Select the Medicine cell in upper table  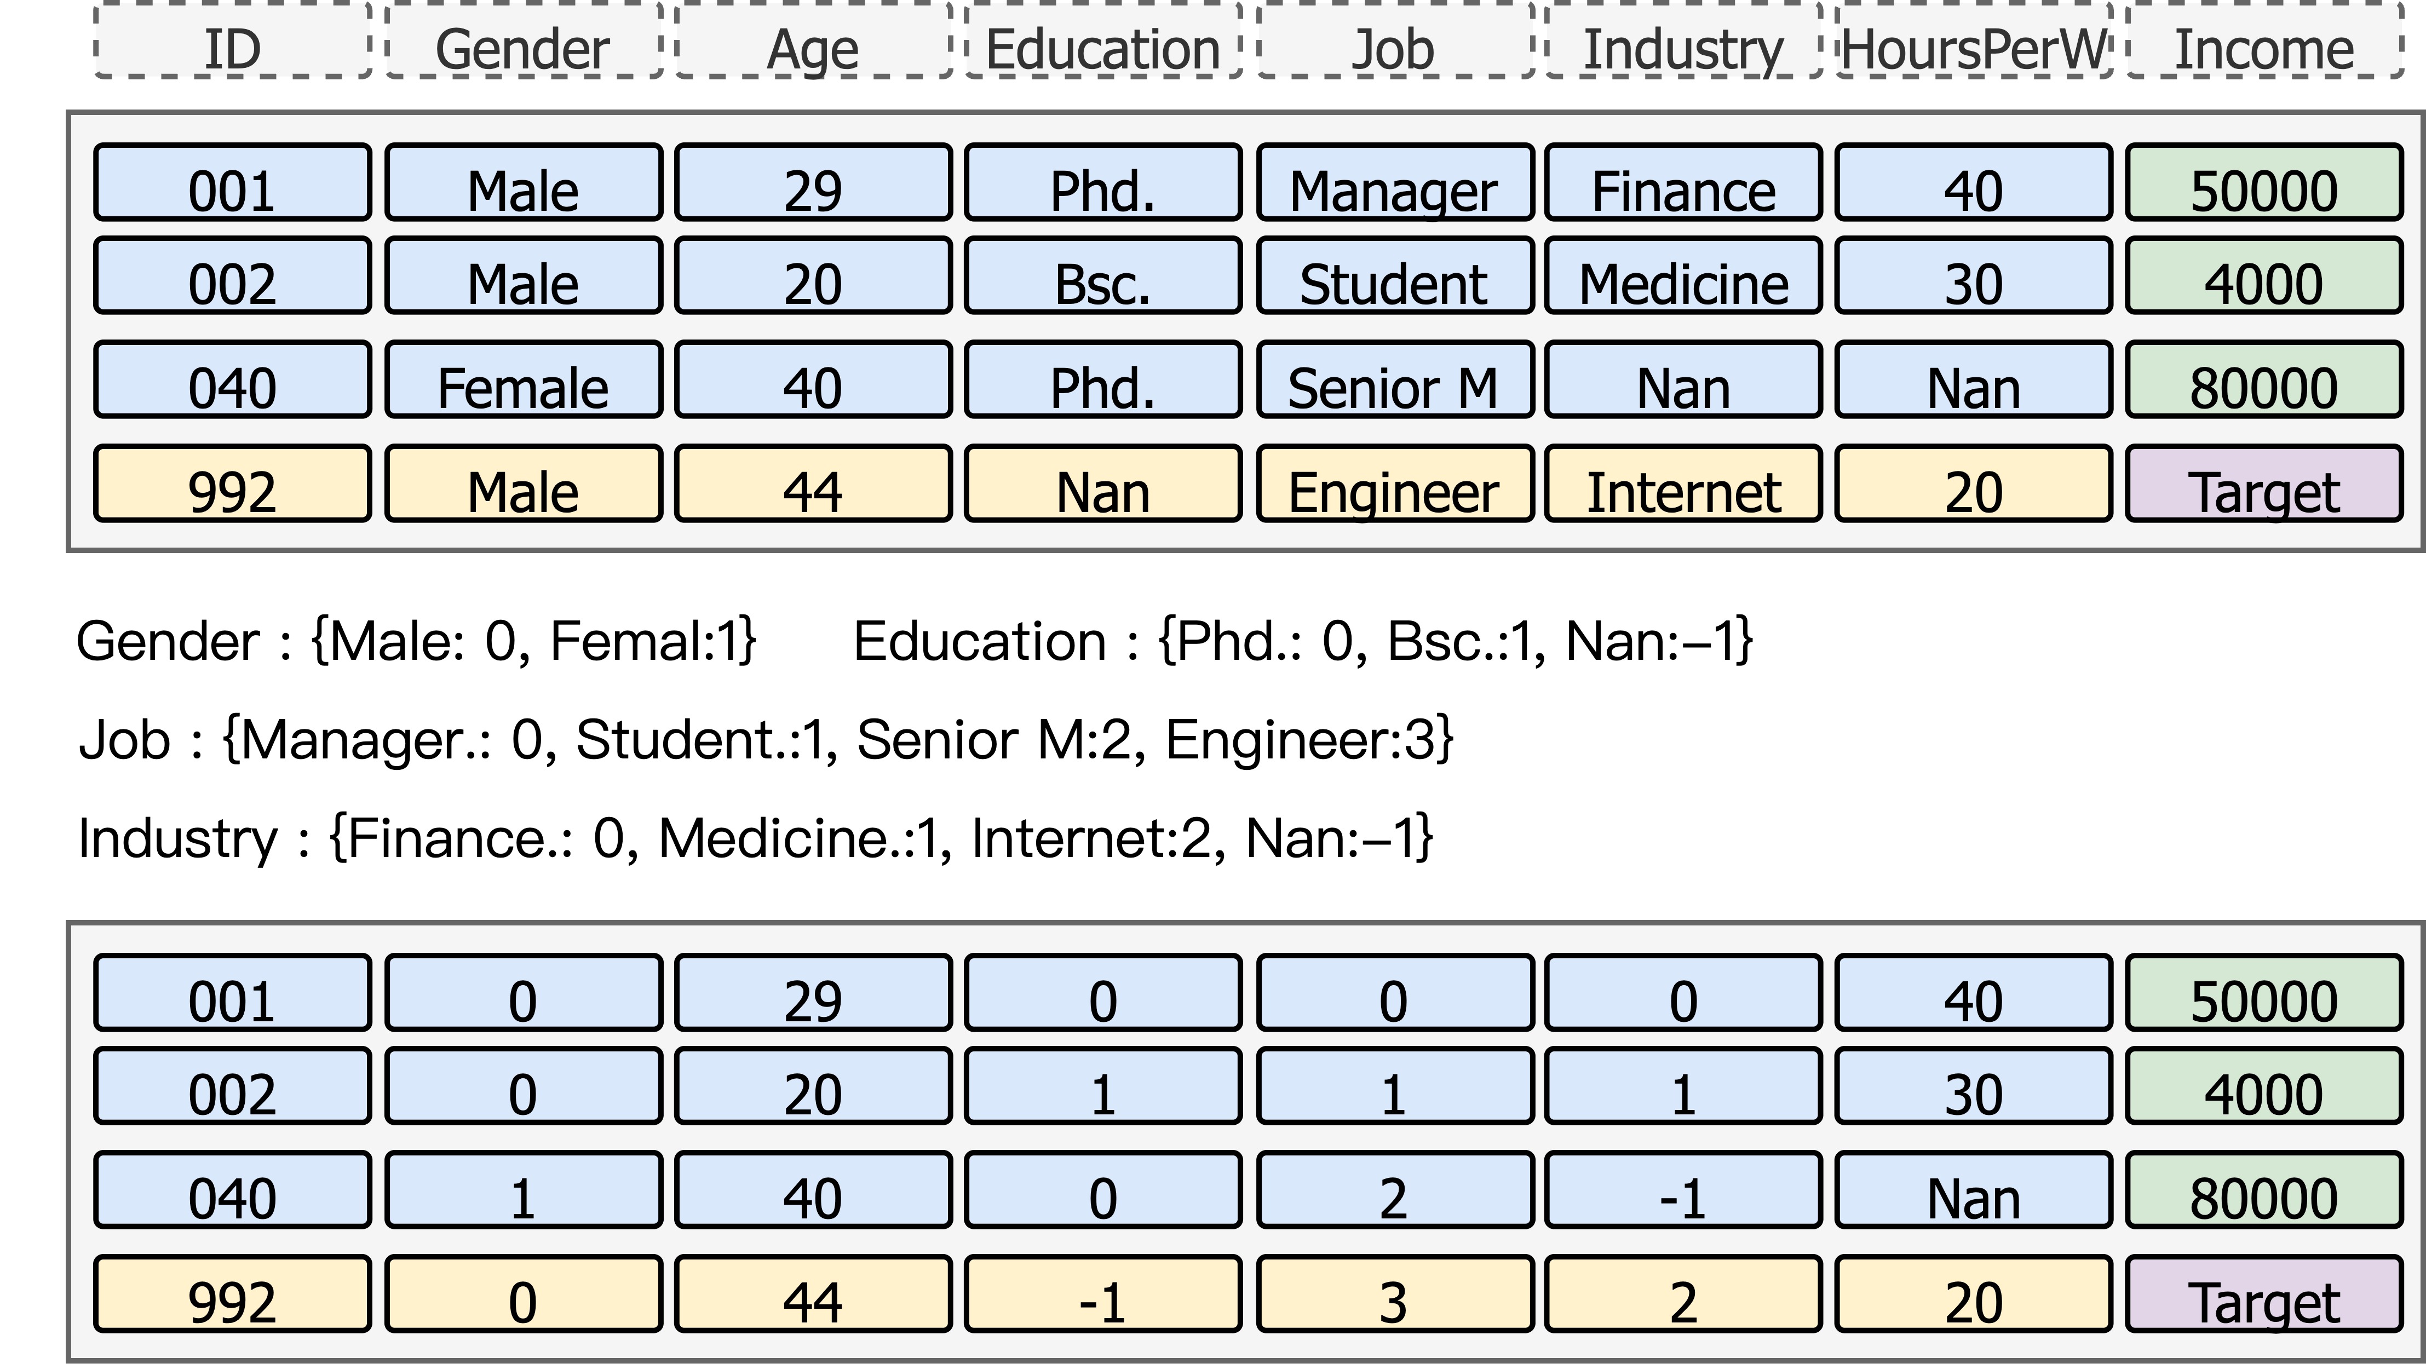(x=1683, y=276)
